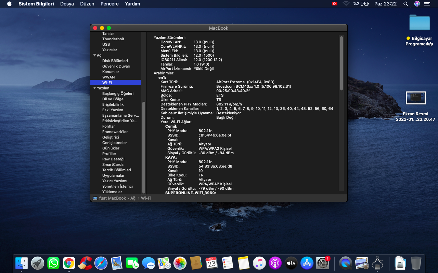This screenshot has width=438, height=273.
Task: Open the App Store dock icon
Action: [x=307, y=263]
